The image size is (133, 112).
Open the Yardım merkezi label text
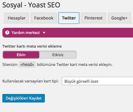coord(26,33)
